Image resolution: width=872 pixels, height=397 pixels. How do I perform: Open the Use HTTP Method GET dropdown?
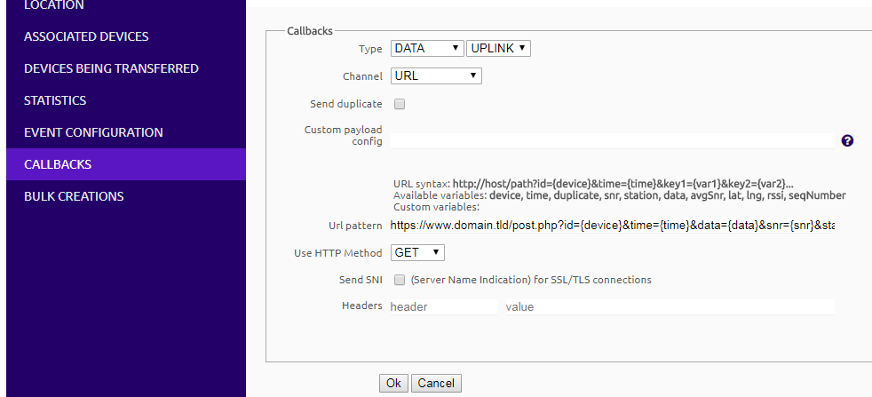417,252
